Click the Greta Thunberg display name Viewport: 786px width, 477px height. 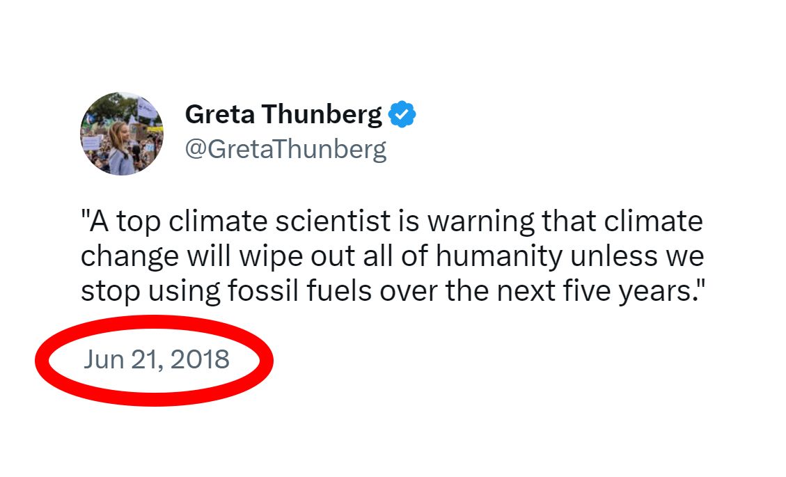283,114
